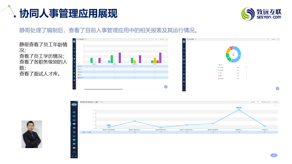Select the highlighted active item in the 员工年龄情况 sidebar
This screenshot has width=292, height=164.
pyautogui.click(x=74, y=59)
